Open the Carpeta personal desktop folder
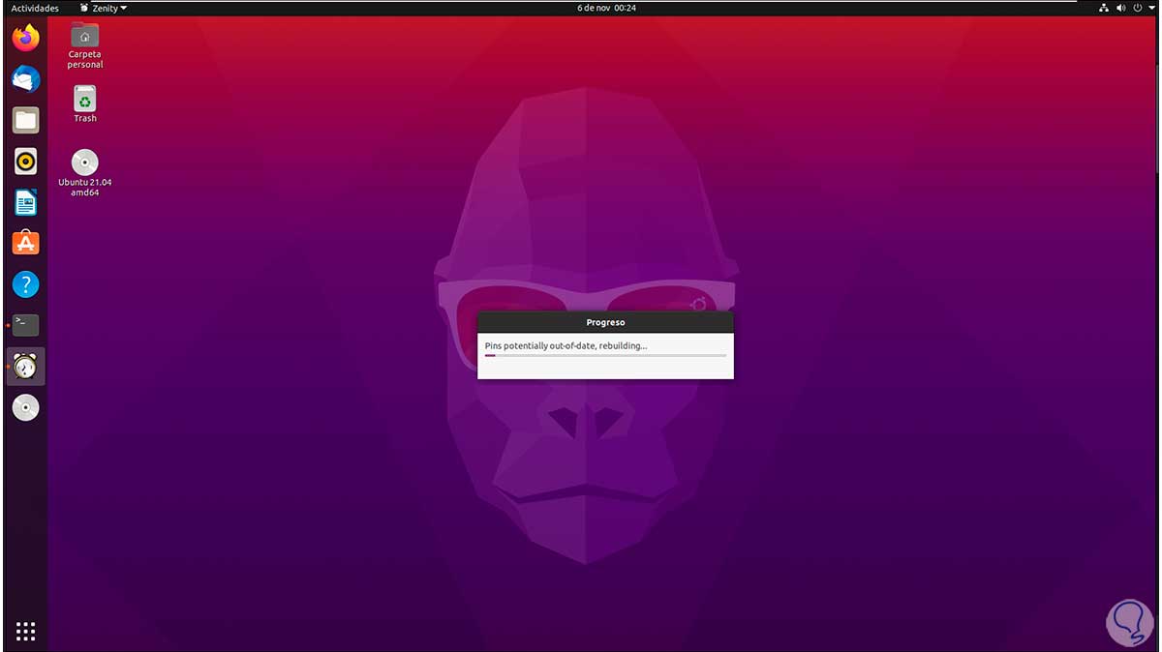This screenshot has height=652, width=1162. tap(85, 45)
